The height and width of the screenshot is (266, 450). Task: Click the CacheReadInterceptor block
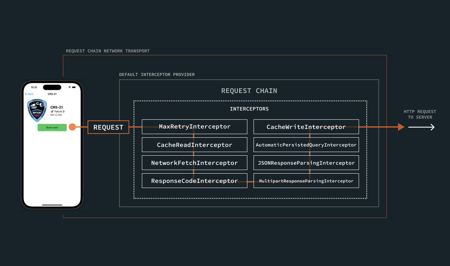tap(194, 145)
